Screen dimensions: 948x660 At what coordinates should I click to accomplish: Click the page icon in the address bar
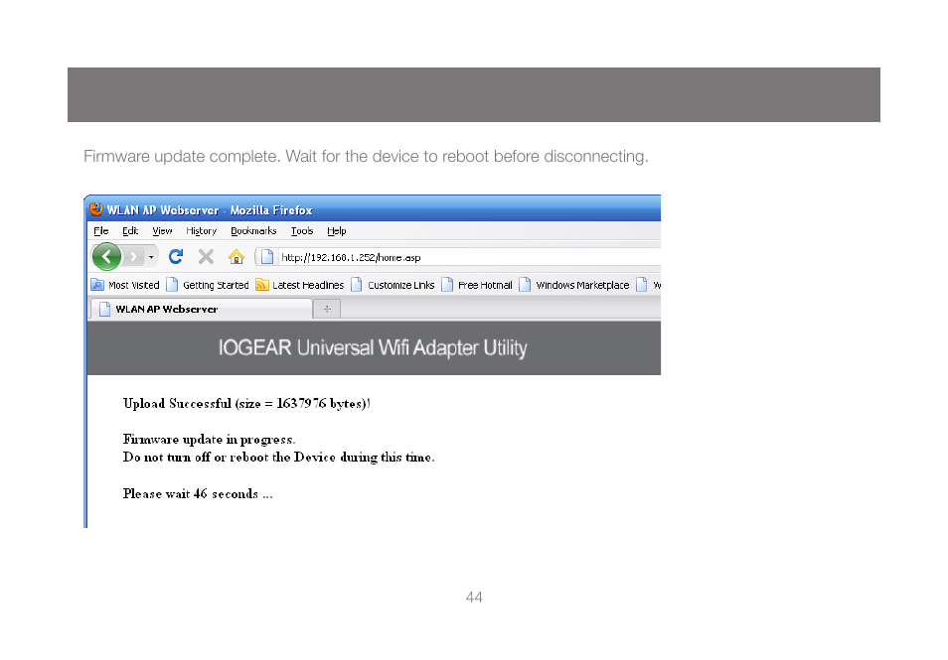[267, 257]
